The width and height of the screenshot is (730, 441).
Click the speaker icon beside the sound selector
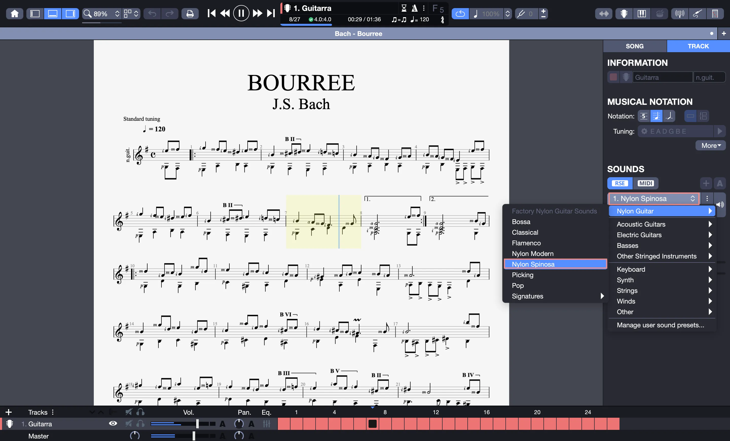tap(720, 204)
